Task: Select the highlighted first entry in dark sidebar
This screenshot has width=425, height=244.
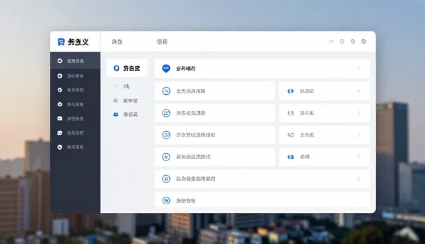Action: [75, 61]
